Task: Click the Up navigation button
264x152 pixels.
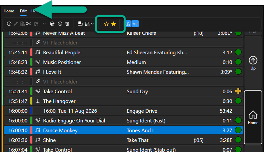Action: [253, 63]
